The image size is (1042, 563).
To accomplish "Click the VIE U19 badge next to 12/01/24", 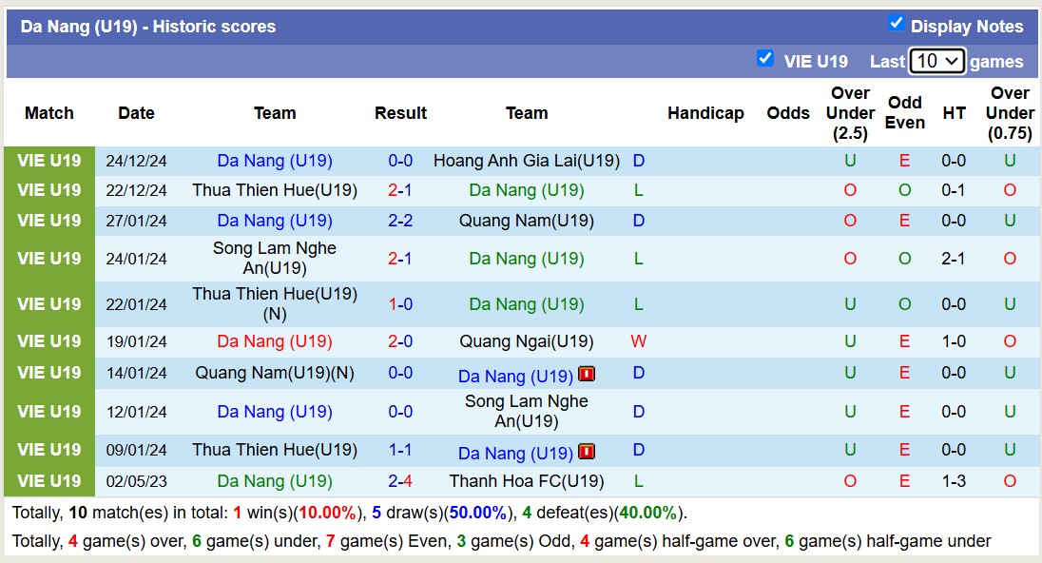I will (x=48, y=411).
